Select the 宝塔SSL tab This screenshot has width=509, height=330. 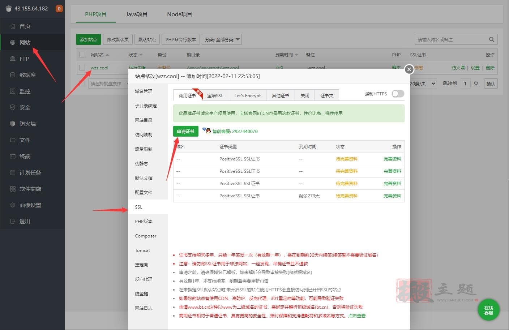(215, 95)
